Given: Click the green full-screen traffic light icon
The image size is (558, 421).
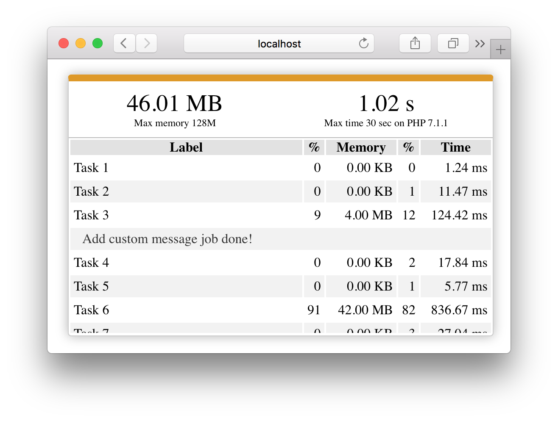Looking at the screenshot, I should coord(97,43).
